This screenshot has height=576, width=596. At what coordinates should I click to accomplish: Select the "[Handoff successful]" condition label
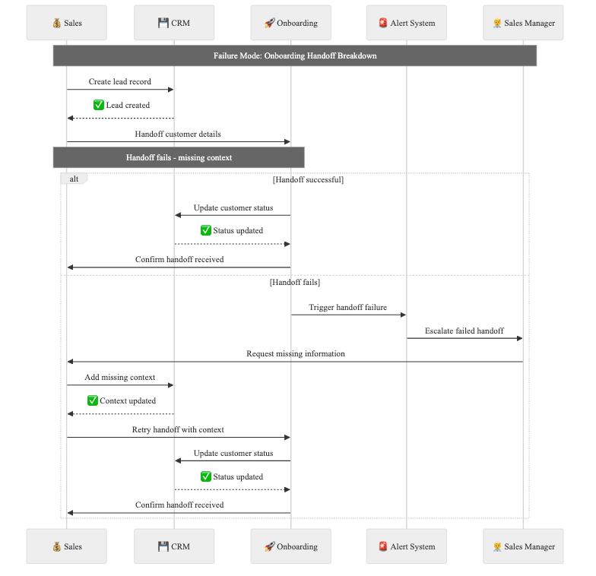pyautogui.click(x=308, y=179)
